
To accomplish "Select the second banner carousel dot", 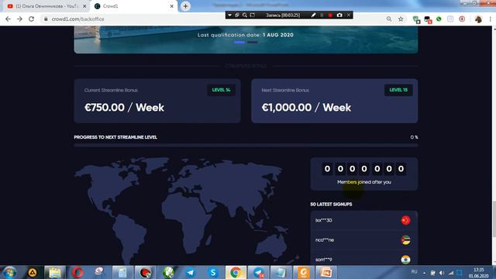I will [253, 42].
